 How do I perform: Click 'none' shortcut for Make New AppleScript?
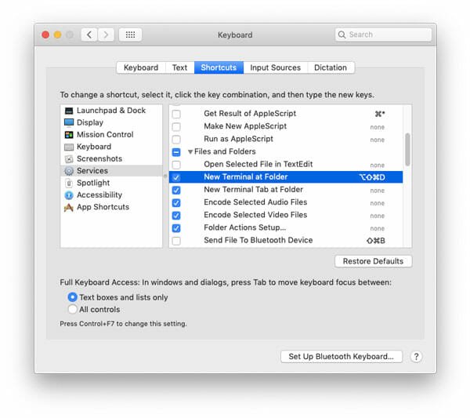coord(377,127)
